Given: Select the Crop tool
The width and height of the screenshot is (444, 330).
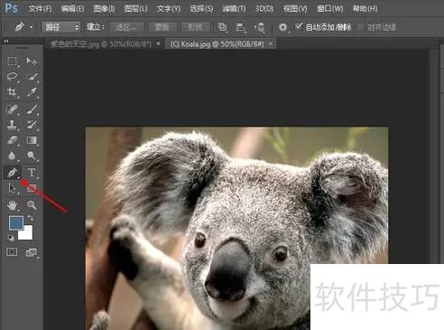Looking at the screenshot, I should point(12,92).
